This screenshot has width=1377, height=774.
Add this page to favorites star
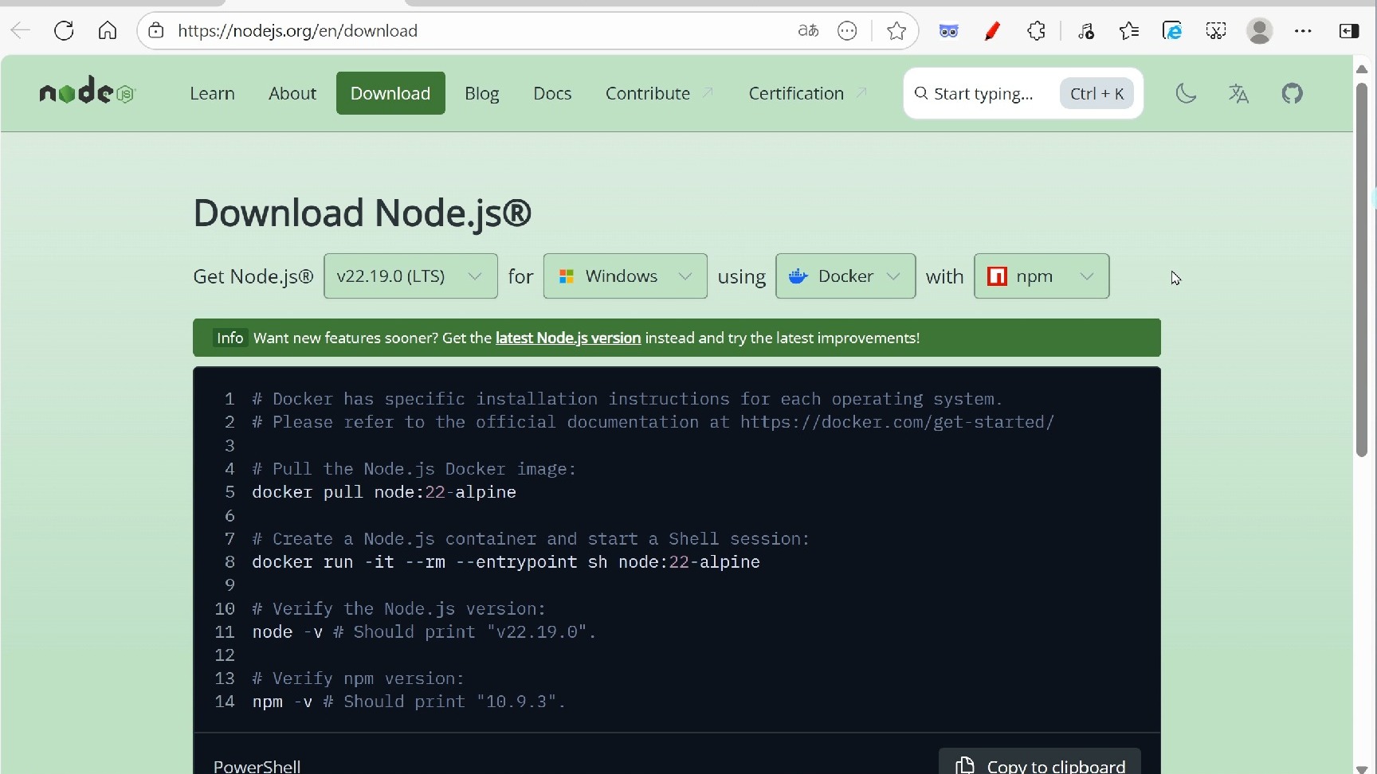tap(896, 31)
